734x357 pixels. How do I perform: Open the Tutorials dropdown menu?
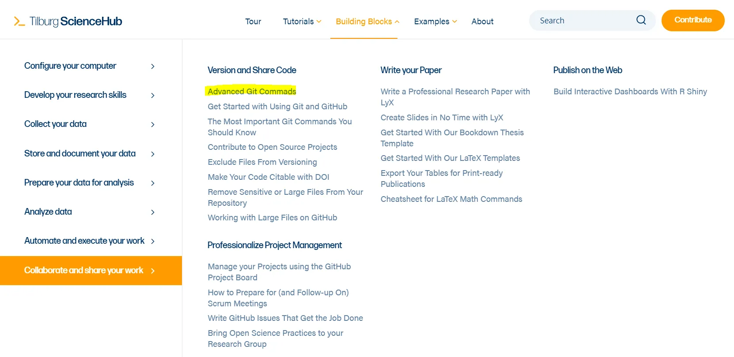[x=302, y=22]
